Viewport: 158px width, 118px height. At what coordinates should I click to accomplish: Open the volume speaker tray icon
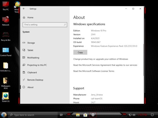[134, 115]
